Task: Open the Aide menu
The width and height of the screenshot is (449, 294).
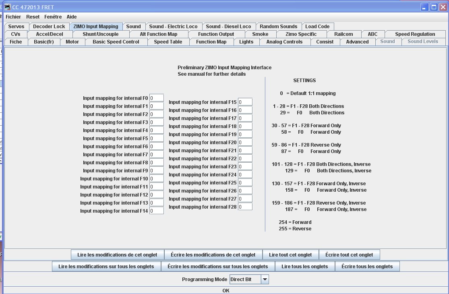Action: click(72, 17)
